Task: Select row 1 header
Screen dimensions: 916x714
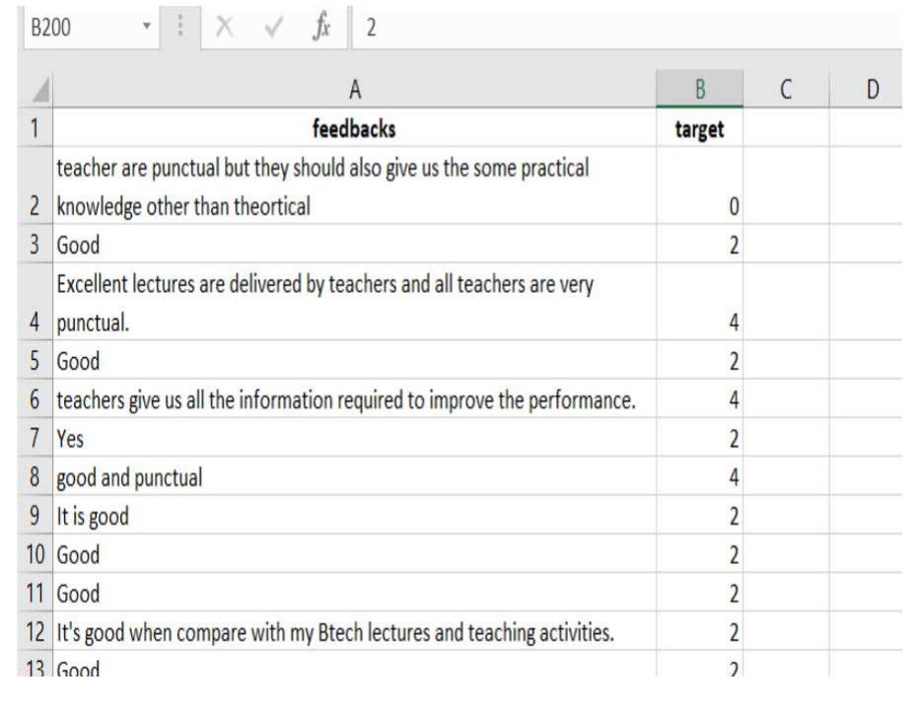Action: (x=35, y=128)
